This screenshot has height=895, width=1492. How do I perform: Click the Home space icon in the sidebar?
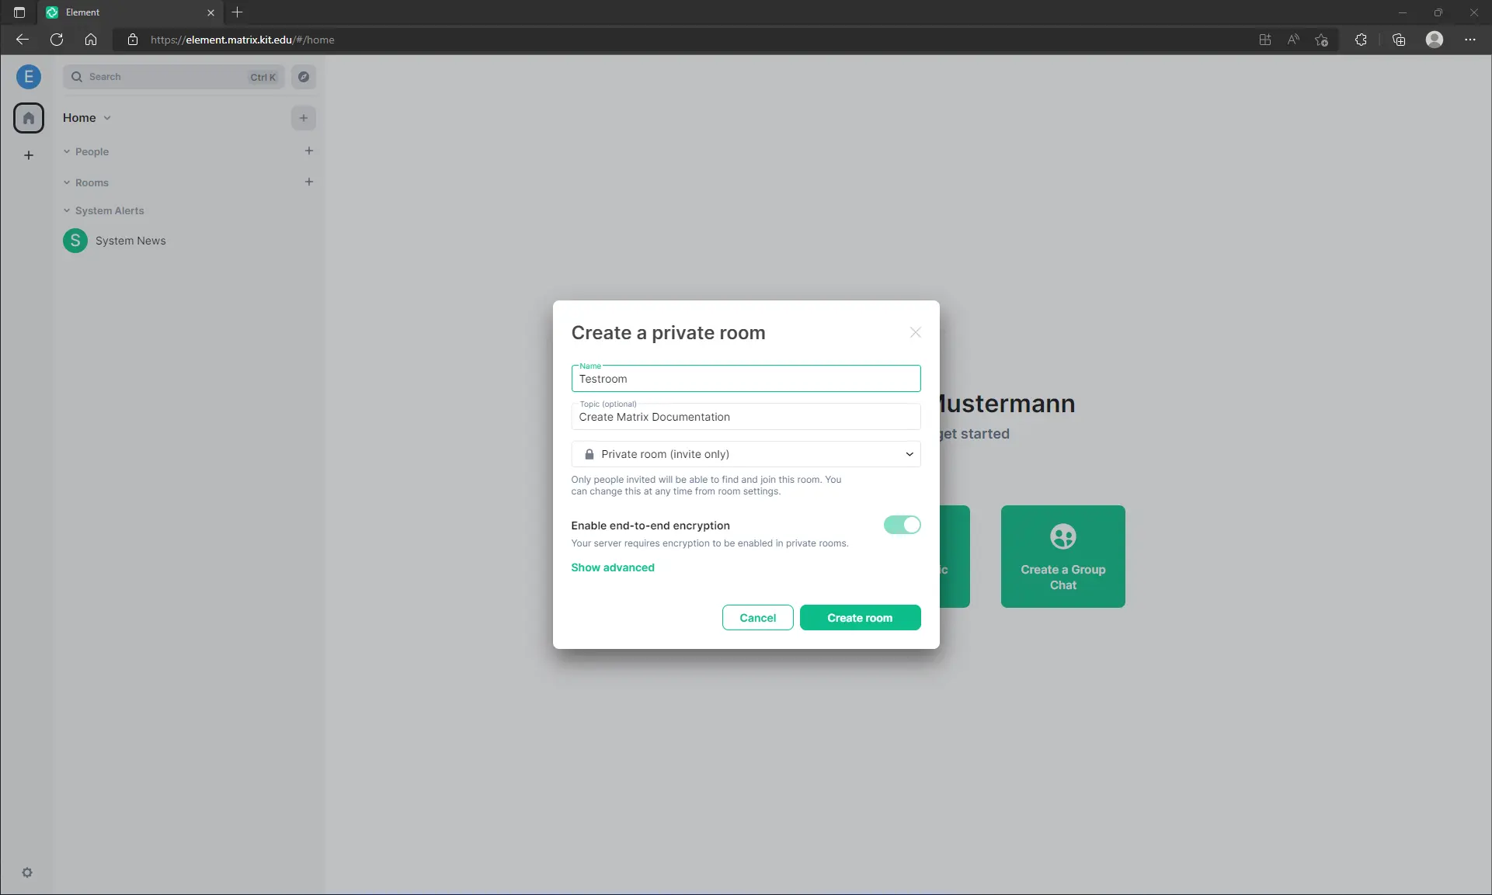pyautogui.click(x=29, y=117)
